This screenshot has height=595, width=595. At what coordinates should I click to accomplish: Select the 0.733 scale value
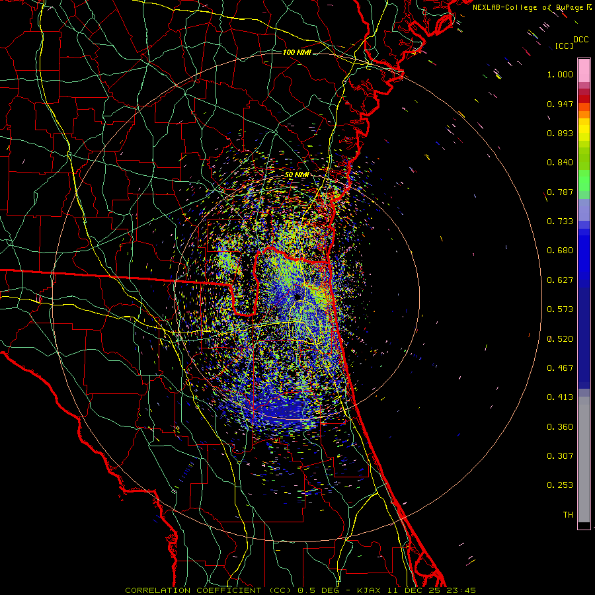[560, 221]
